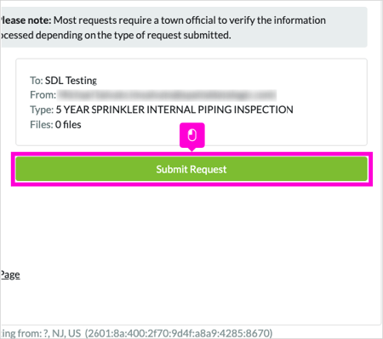Click the green Submit Request button
The height and width of the screenshot is (339, 383).
click(191, 169)
